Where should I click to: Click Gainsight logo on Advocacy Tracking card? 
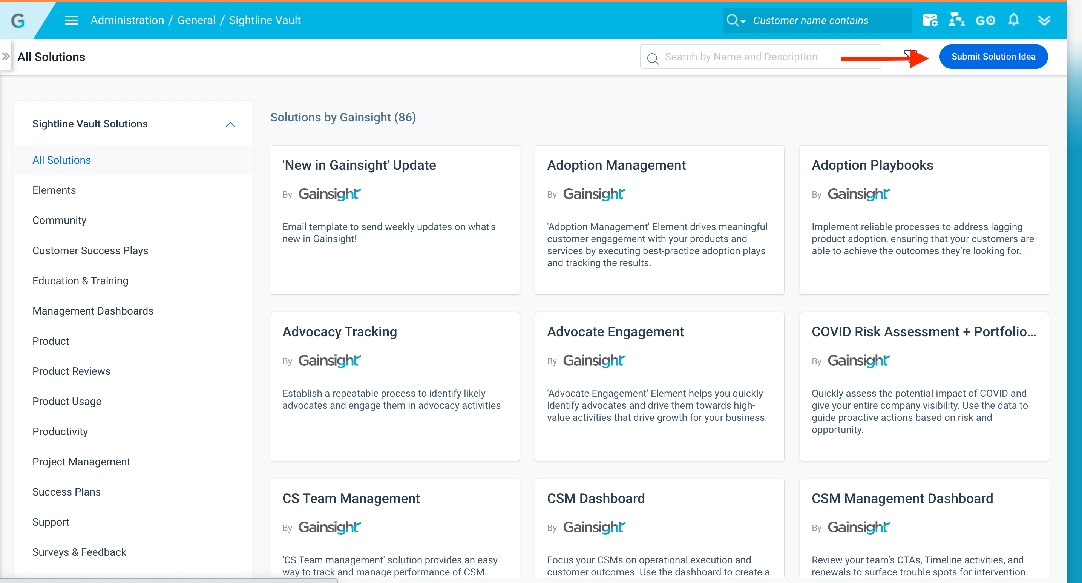[330, 361]
